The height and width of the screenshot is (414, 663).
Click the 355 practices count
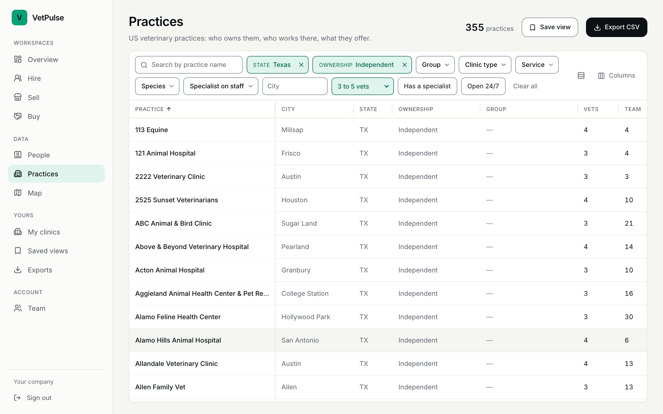click(489, 28)
